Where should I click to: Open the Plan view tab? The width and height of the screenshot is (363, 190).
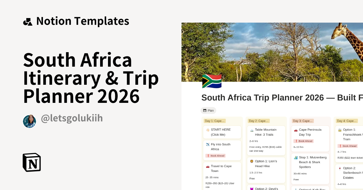(x=208, y=110)
